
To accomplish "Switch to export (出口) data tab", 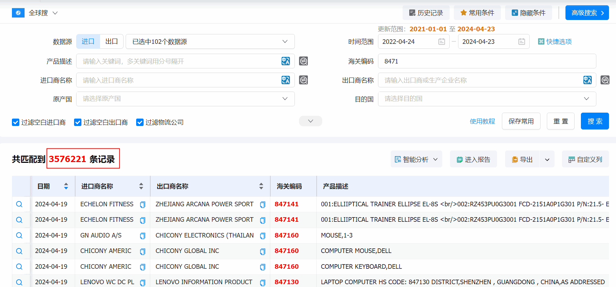I will point(111,41).
